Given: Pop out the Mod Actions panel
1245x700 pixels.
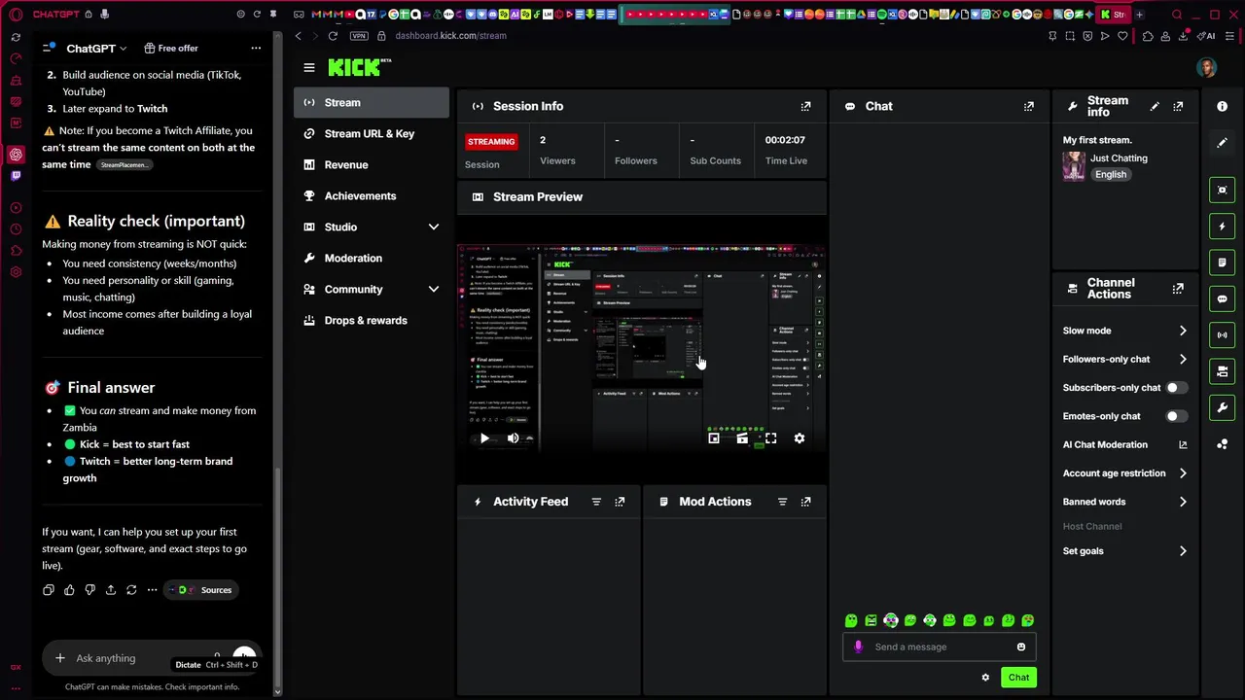Looking at the screenshot, I should (x=805, y=502).
